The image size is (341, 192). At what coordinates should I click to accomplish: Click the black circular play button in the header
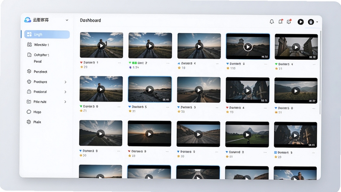click(301, 22)
